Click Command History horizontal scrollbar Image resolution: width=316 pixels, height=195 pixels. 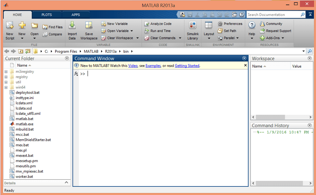[x=279, y=183]
